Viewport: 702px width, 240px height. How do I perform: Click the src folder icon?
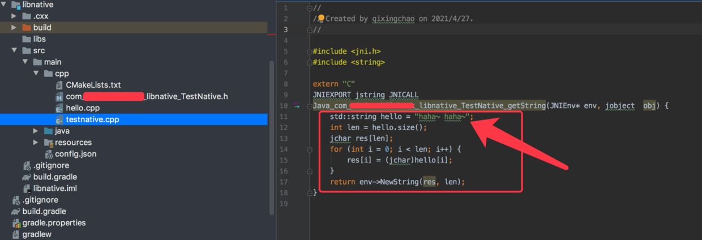click(27, 50)
